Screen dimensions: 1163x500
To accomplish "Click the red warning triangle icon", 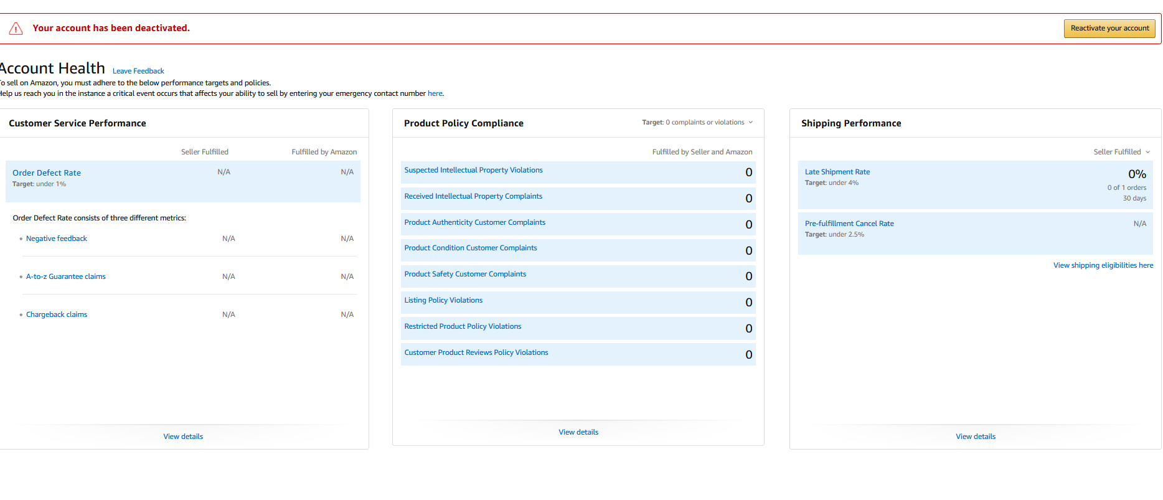I will pyautogui.click(x=16, y=29).
